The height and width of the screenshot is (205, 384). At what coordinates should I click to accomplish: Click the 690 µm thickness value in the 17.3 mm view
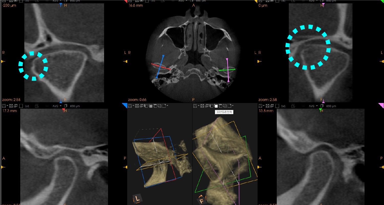point(75,106)
